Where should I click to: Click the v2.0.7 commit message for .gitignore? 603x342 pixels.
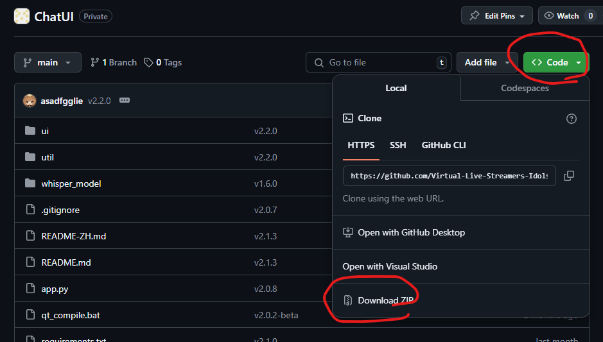[266, 210]
